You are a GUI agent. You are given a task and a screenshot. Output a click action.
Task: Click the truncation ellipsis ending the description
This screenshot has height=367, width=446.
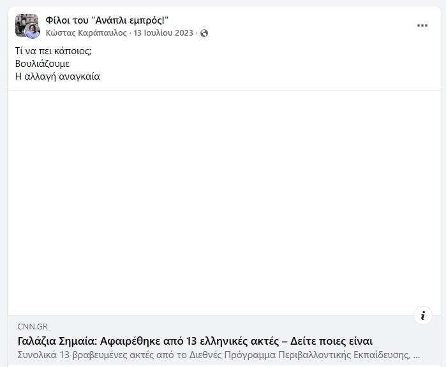417,354
